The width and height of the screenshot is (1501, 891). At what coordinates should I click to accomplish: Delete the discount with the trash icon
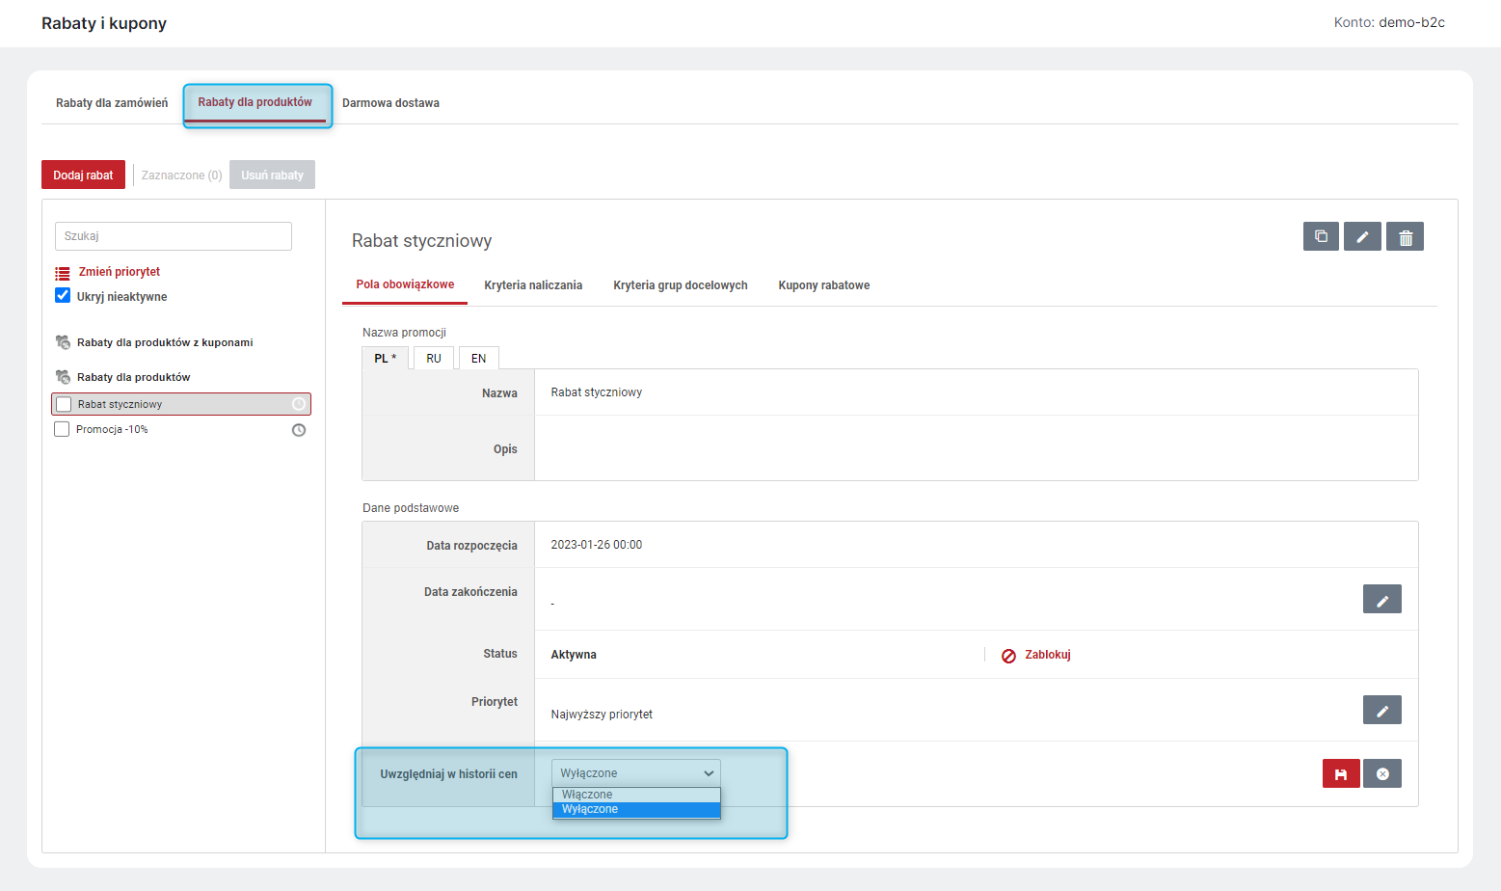1406,236
